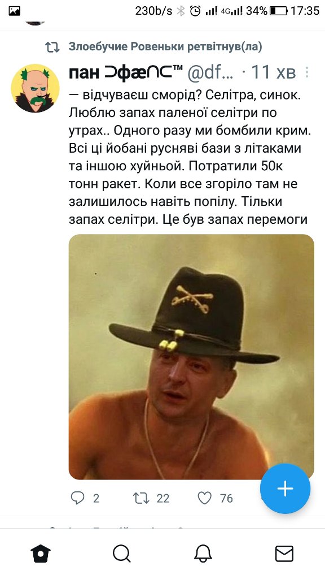
Task: Open the Notifications bell tab
Action: point(203,554)
